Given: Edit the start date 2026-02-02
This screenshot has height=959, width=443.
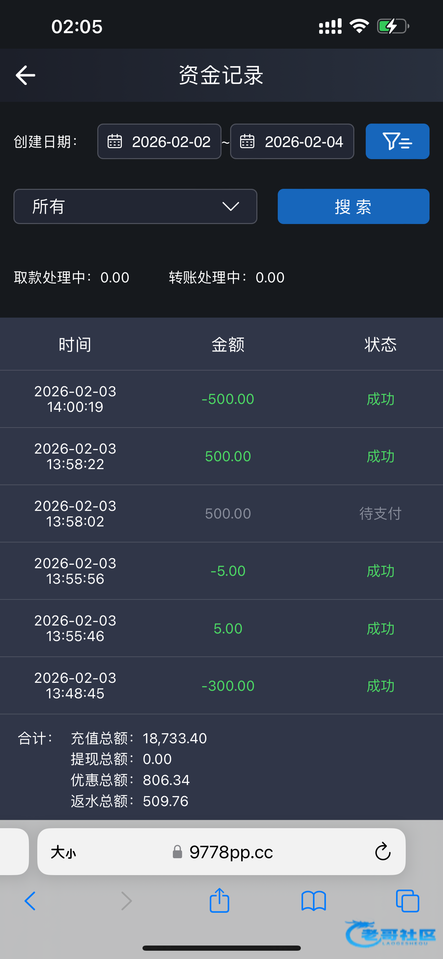Looking at the screenshot, I should (x=171, y=142).
